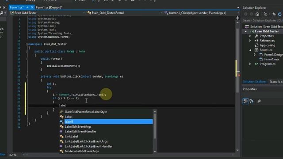Click the IntelliSense list scroll down arrow

[155, 151]
